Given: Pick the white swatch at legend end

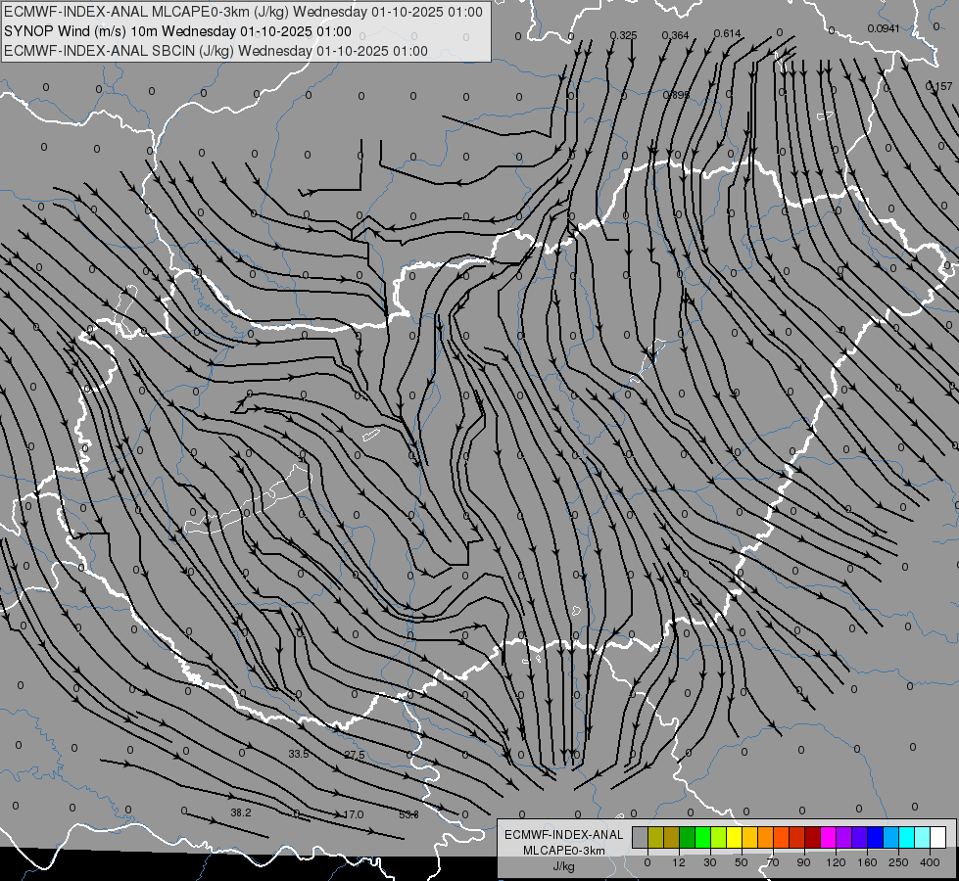Looking at the screenshot, I should coord(937,837).
